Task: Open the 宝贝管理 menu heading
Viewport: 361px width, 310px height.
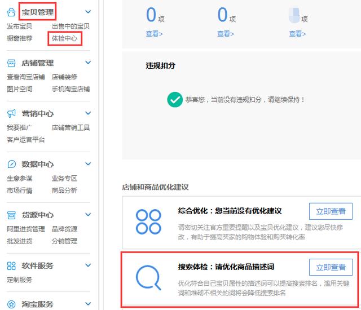Action: tap(38, 12)
